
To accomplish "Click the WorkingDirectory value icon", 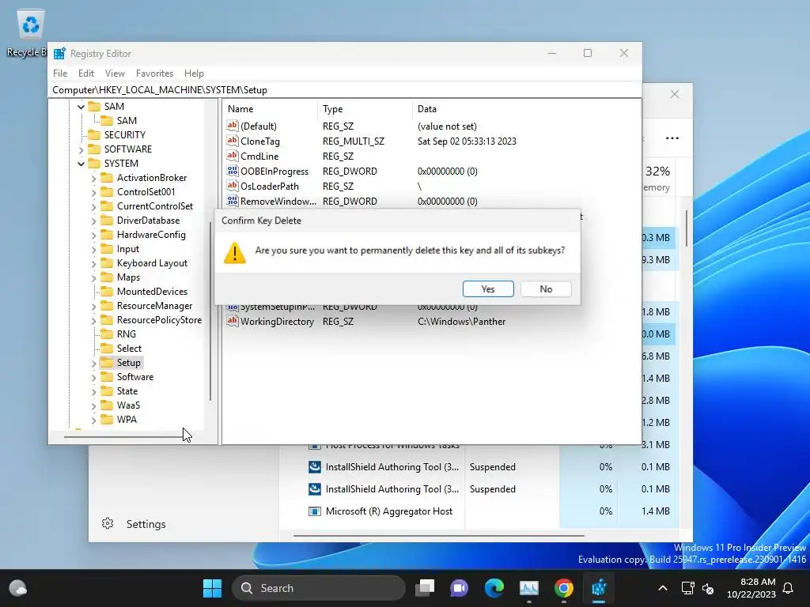I will (x=233, y=321).
